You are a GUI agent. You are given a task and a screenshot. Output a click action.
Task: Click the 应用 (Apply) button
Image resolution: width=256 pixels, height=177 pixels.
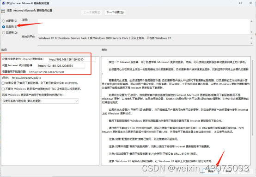click(245, 171)
